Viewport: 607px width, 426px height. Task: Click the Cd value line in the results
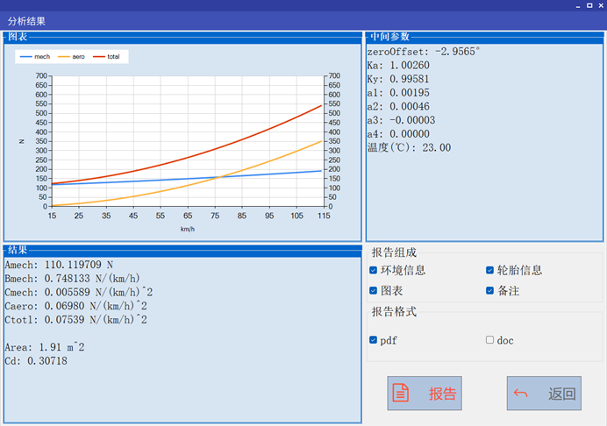tap(36, 360)
